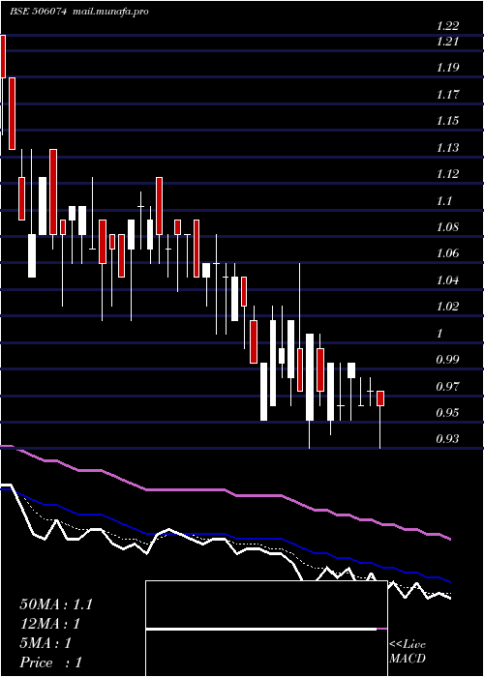Screen dimensions: 484x677
Task: Click the 1.22 price axis label
Action: pyautogui.click(x=447, y=26)
